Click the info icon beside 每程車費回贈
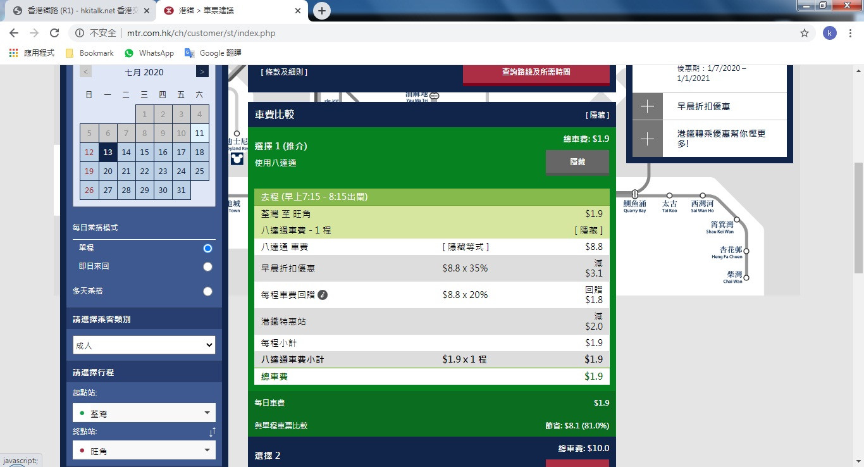 pyautogui.click(x=323, y=295)
